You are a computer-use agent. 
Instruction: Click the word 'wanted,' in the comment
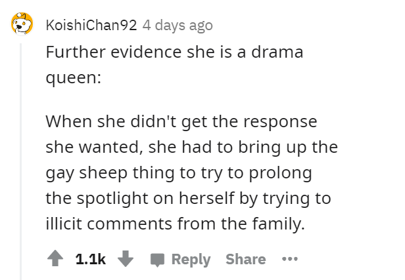(x=111, y=148)
